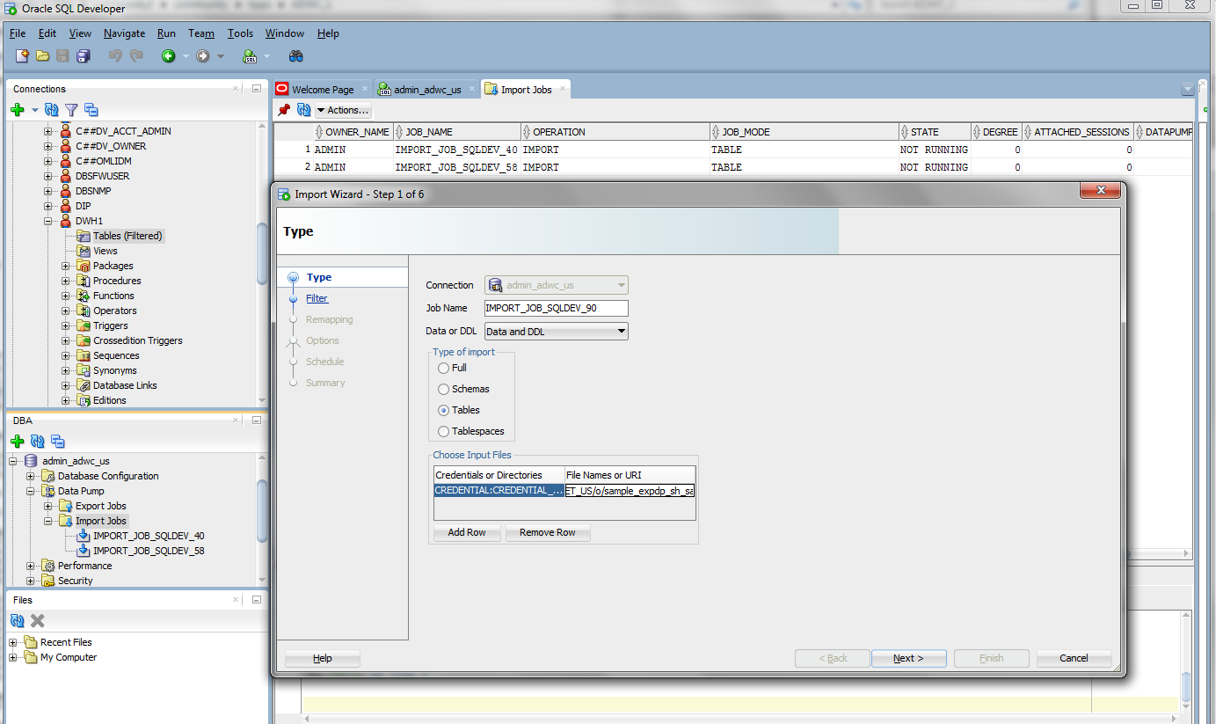Image resolution: width=1216 pixels, height=724 pixels.
Task: Click the New file toolbar icon
Action: pyautogui.click(x=23, y=56)
